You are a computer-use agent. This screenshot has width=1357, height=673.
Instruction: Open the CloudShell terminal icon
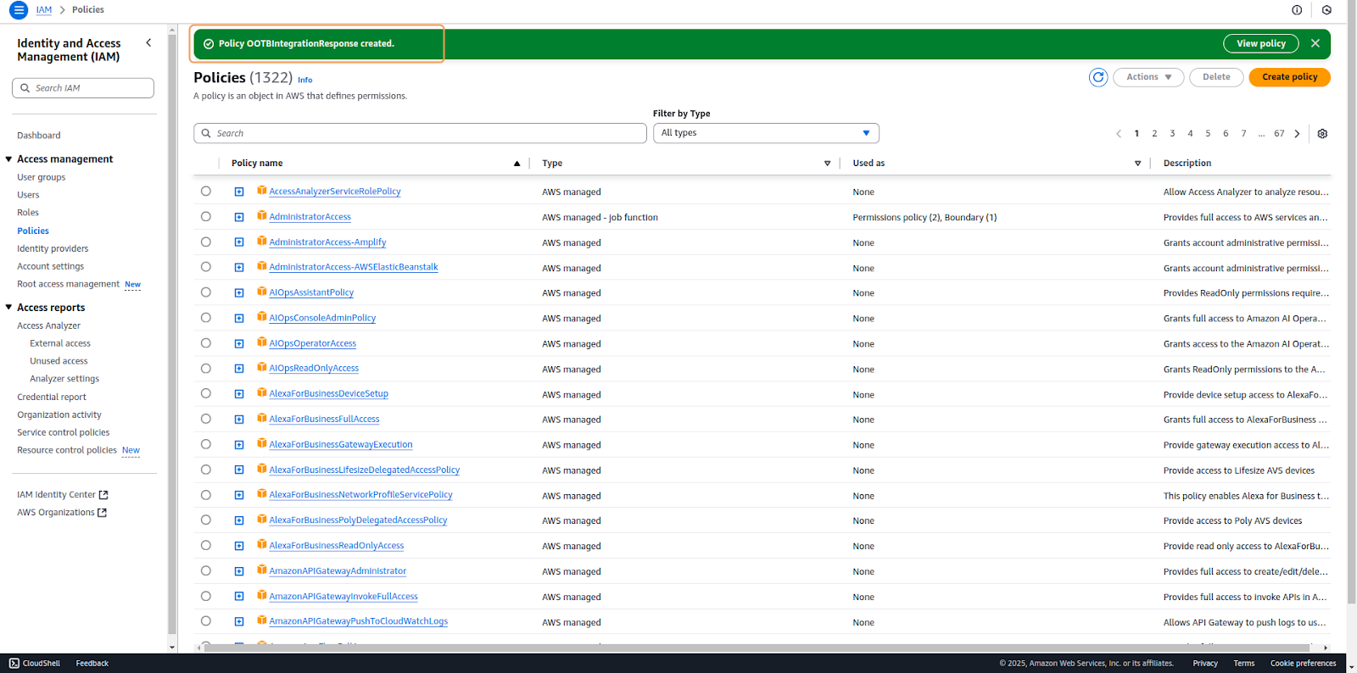point(14,663)
